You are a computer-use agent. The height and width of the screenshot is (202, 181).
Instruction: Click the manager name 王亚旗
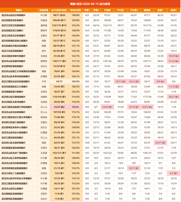coord(44,153)
